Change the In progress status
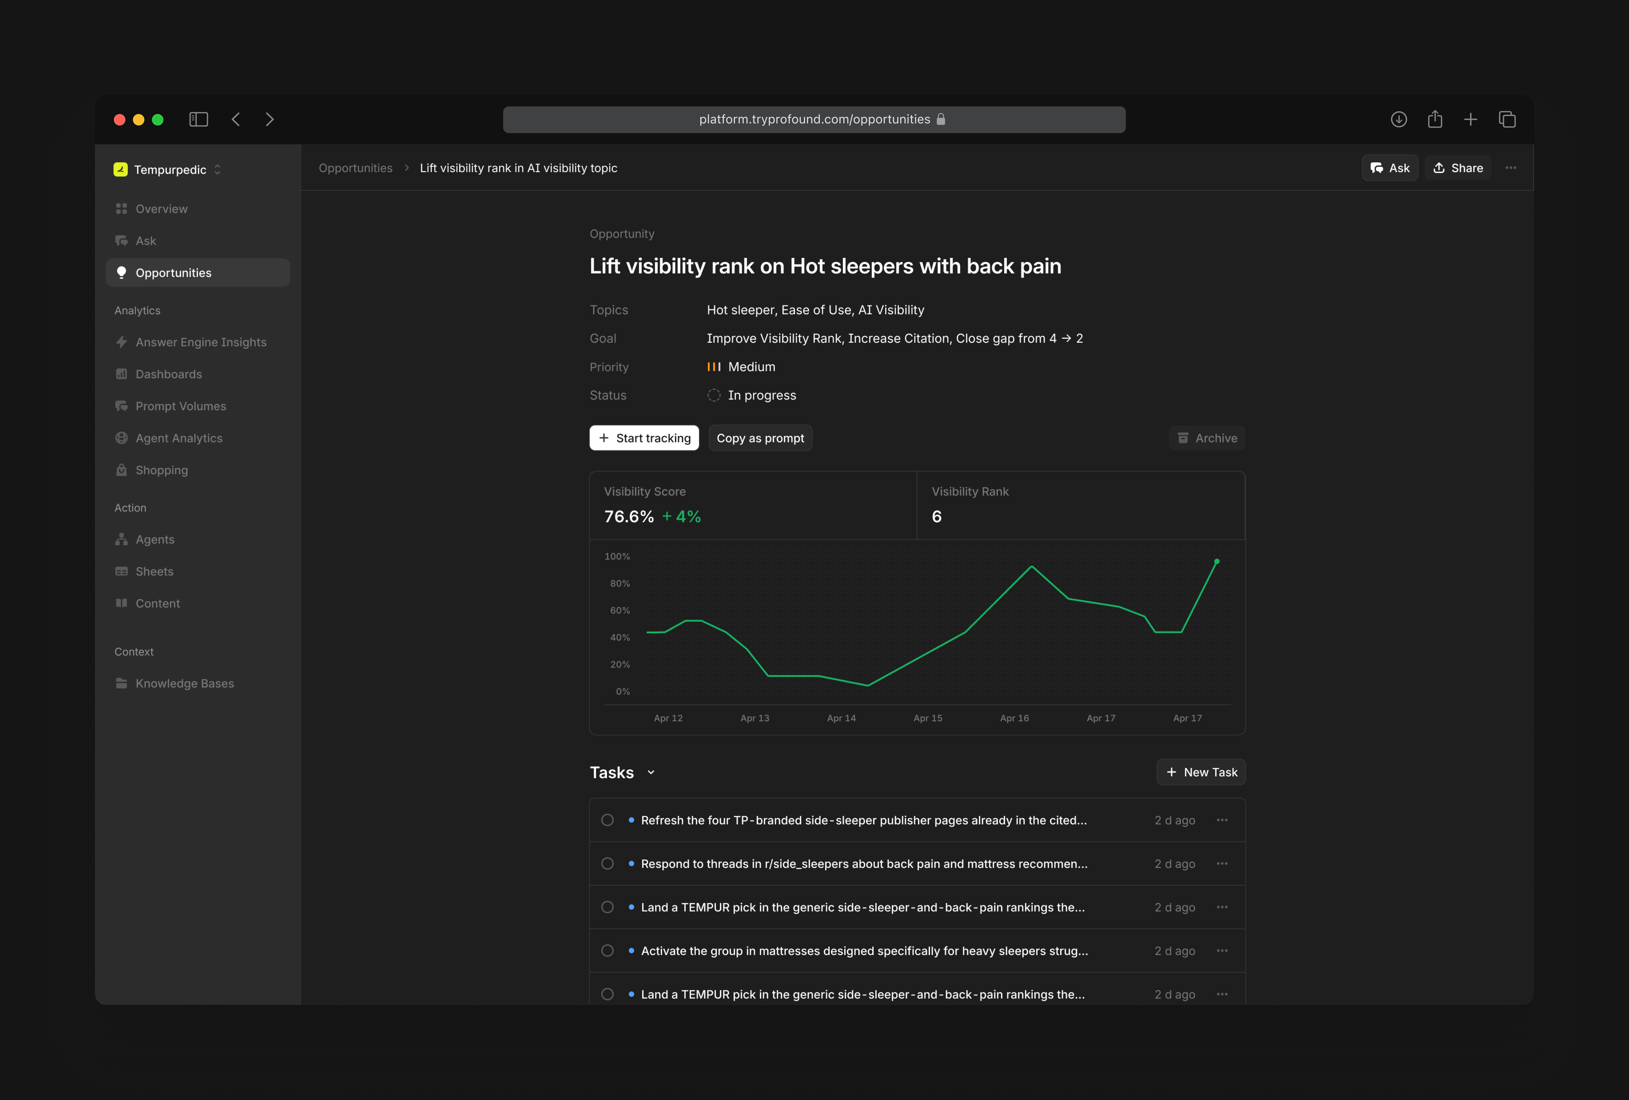This screenshot has height=1100, width=1629. pos(752,395)
